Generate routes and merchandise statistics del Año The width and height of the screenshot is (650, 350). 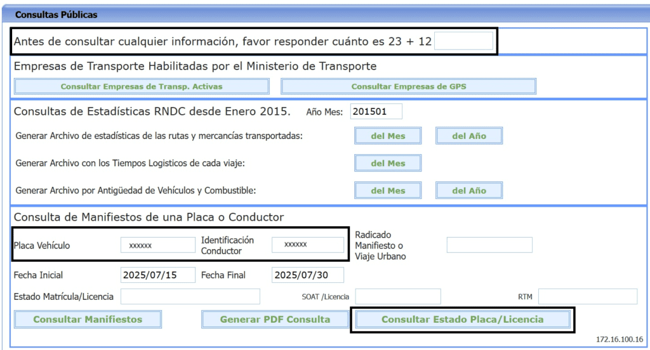pos(468,136)
